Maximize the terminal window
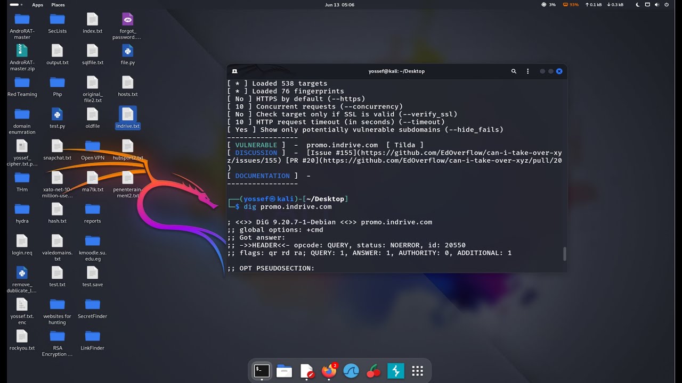 click(550, 71)
